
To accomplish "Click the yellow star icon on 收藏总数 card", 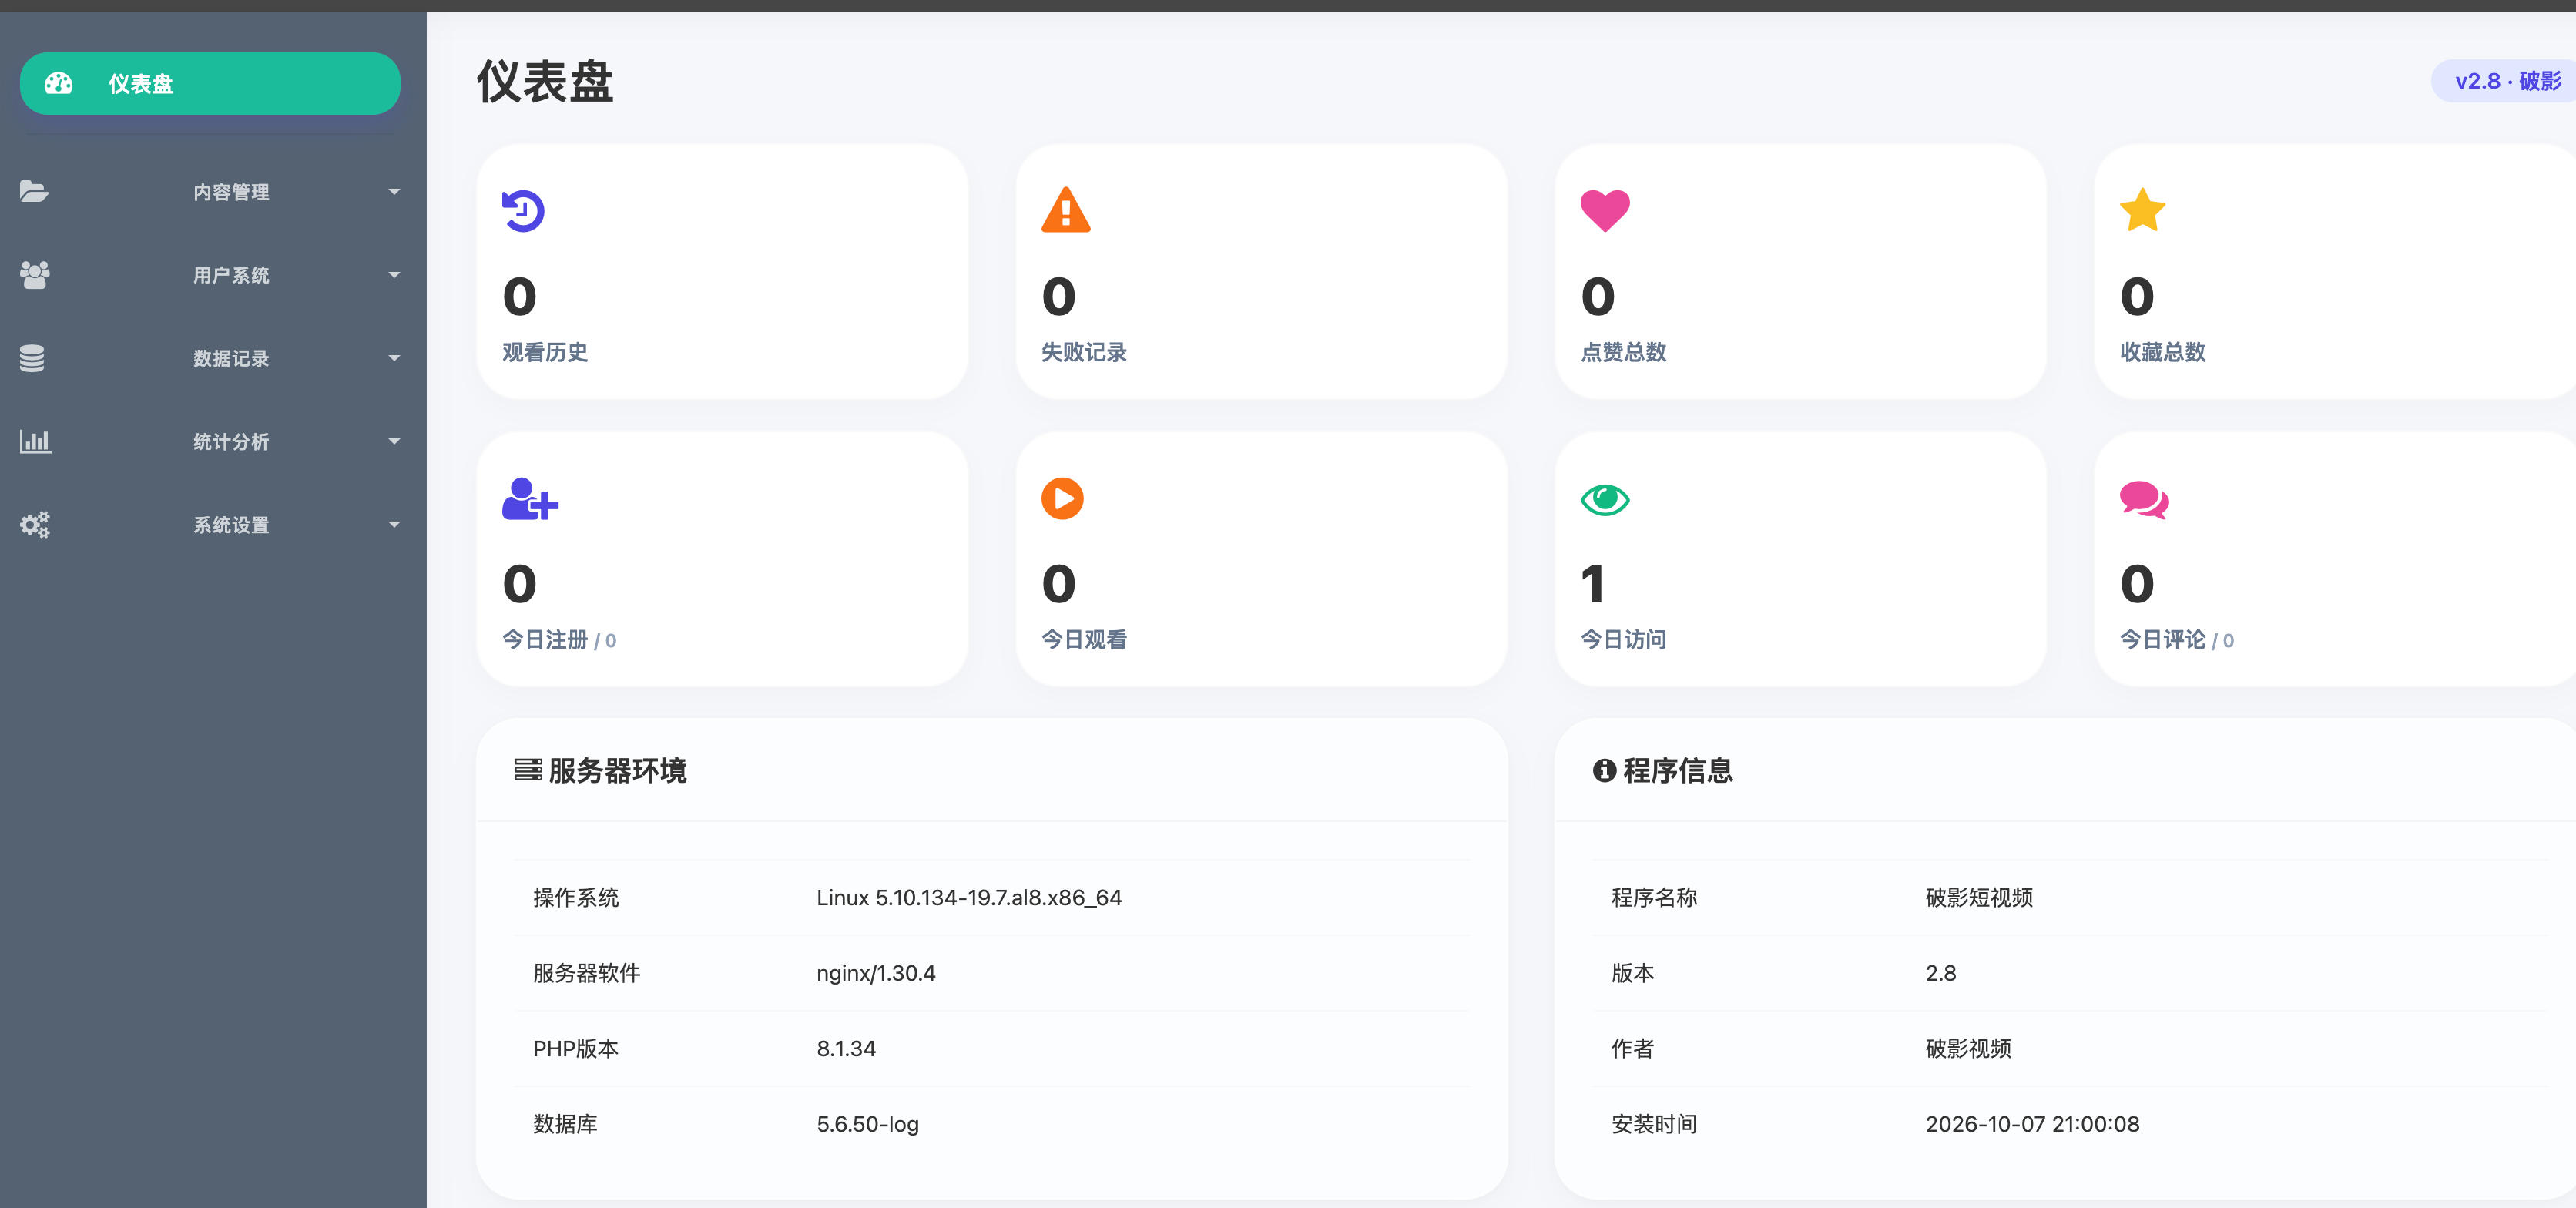I will click(x=2142, y=210).
